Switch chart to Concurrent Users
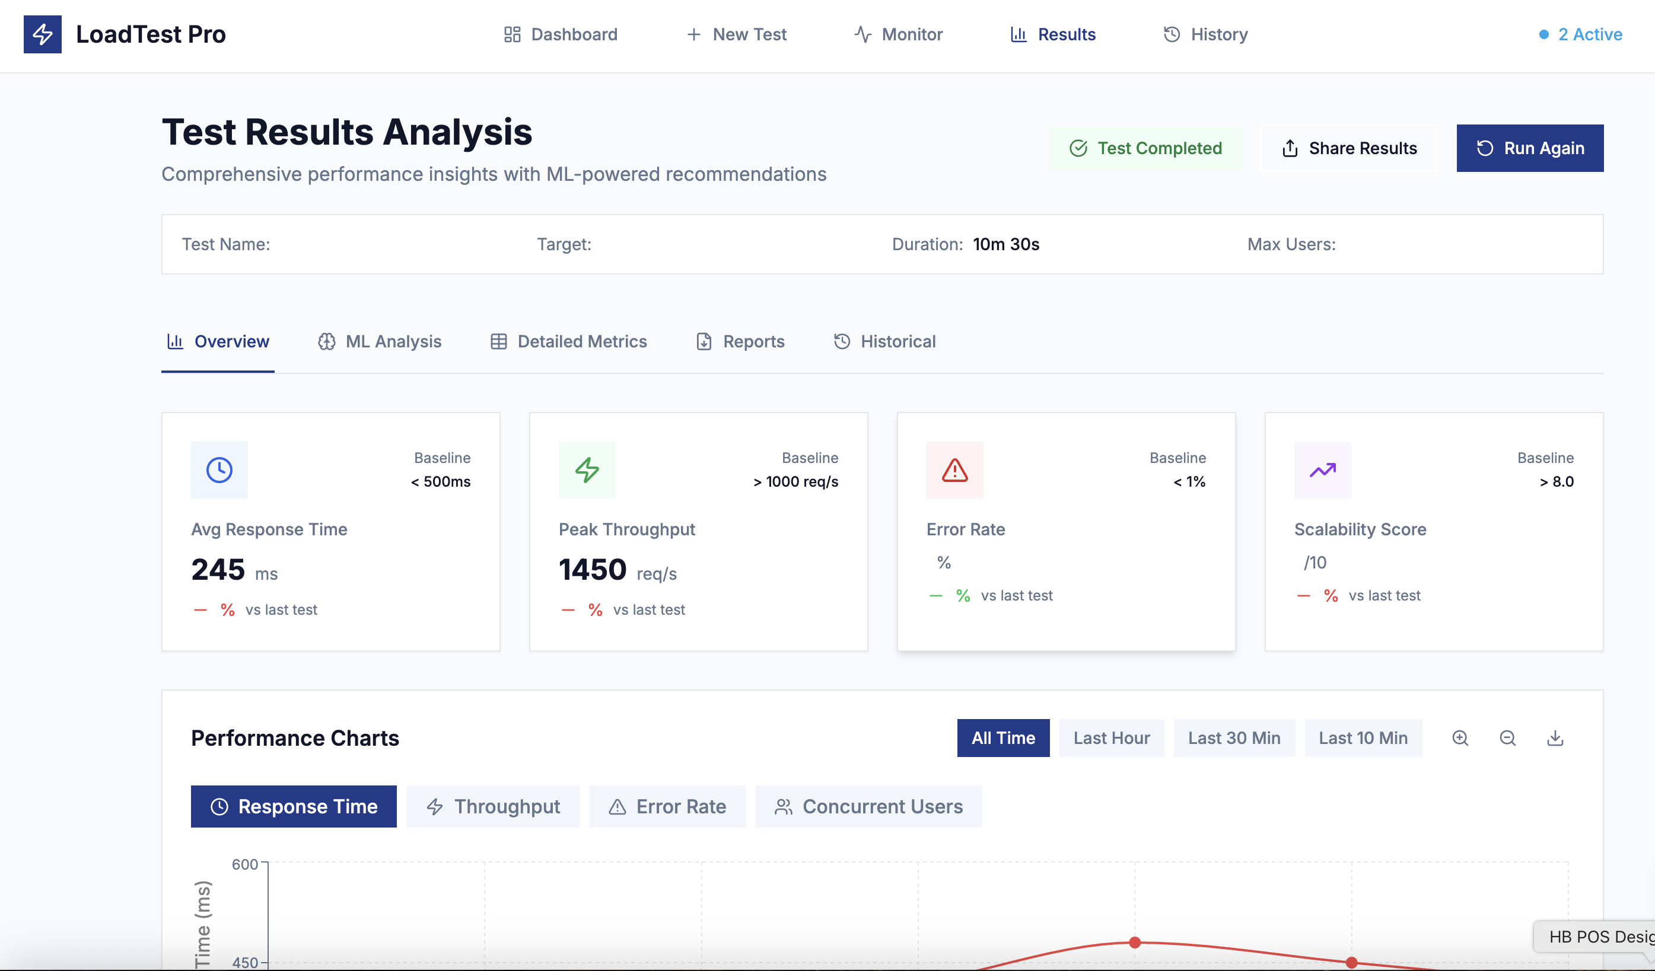Image resolution: width=1655 pixels, height=971 pixels. 868,806
